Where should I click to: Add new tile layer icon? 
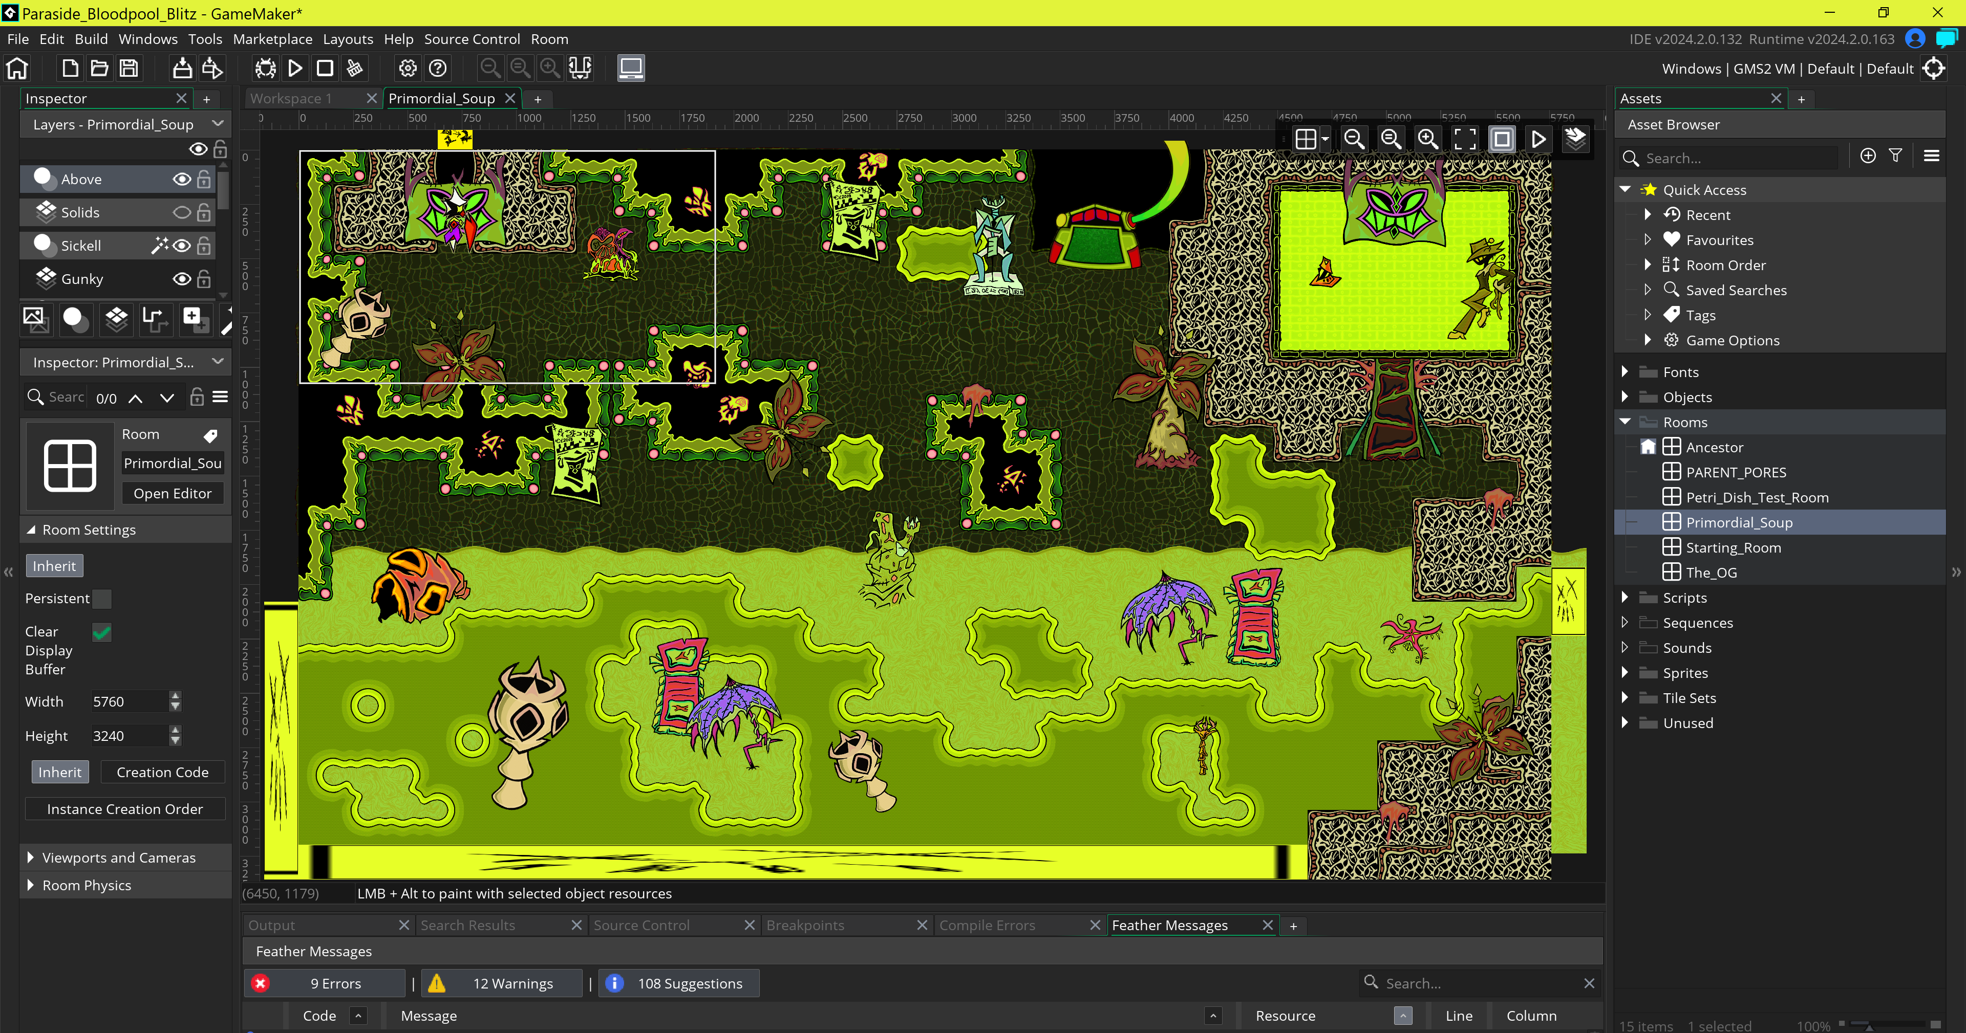click(x=116, y=319)
